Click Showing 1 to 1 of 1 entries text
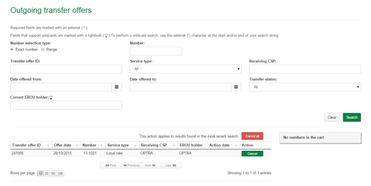 (x=249, y=173)
